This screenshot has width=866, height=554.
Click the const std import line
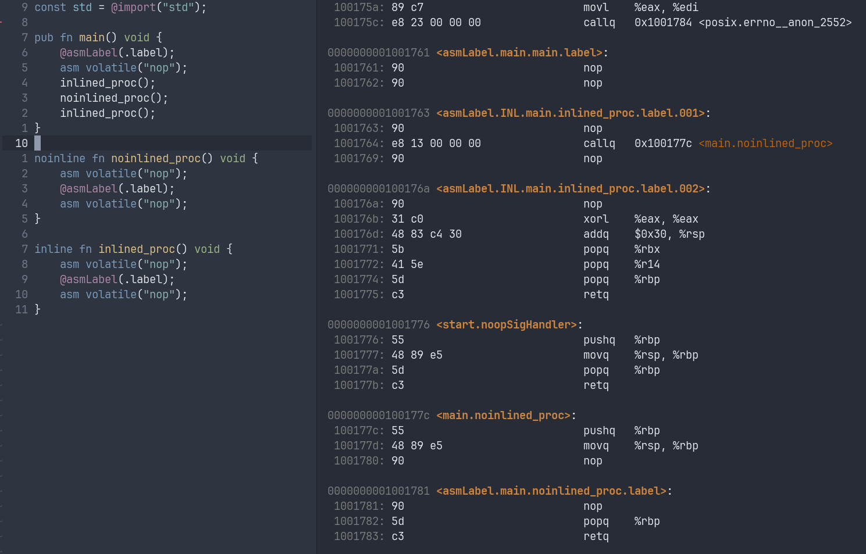click(x=120, y=8)
